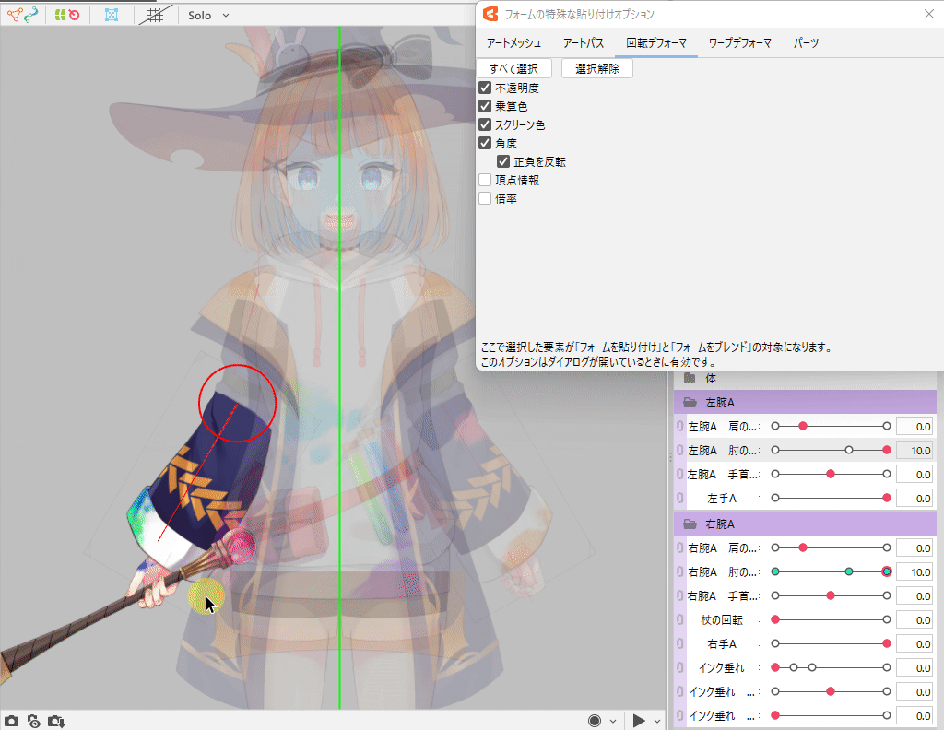Click the 右手A value input field
The height and width of the screenshot is (730, 944).
(914, 644)
